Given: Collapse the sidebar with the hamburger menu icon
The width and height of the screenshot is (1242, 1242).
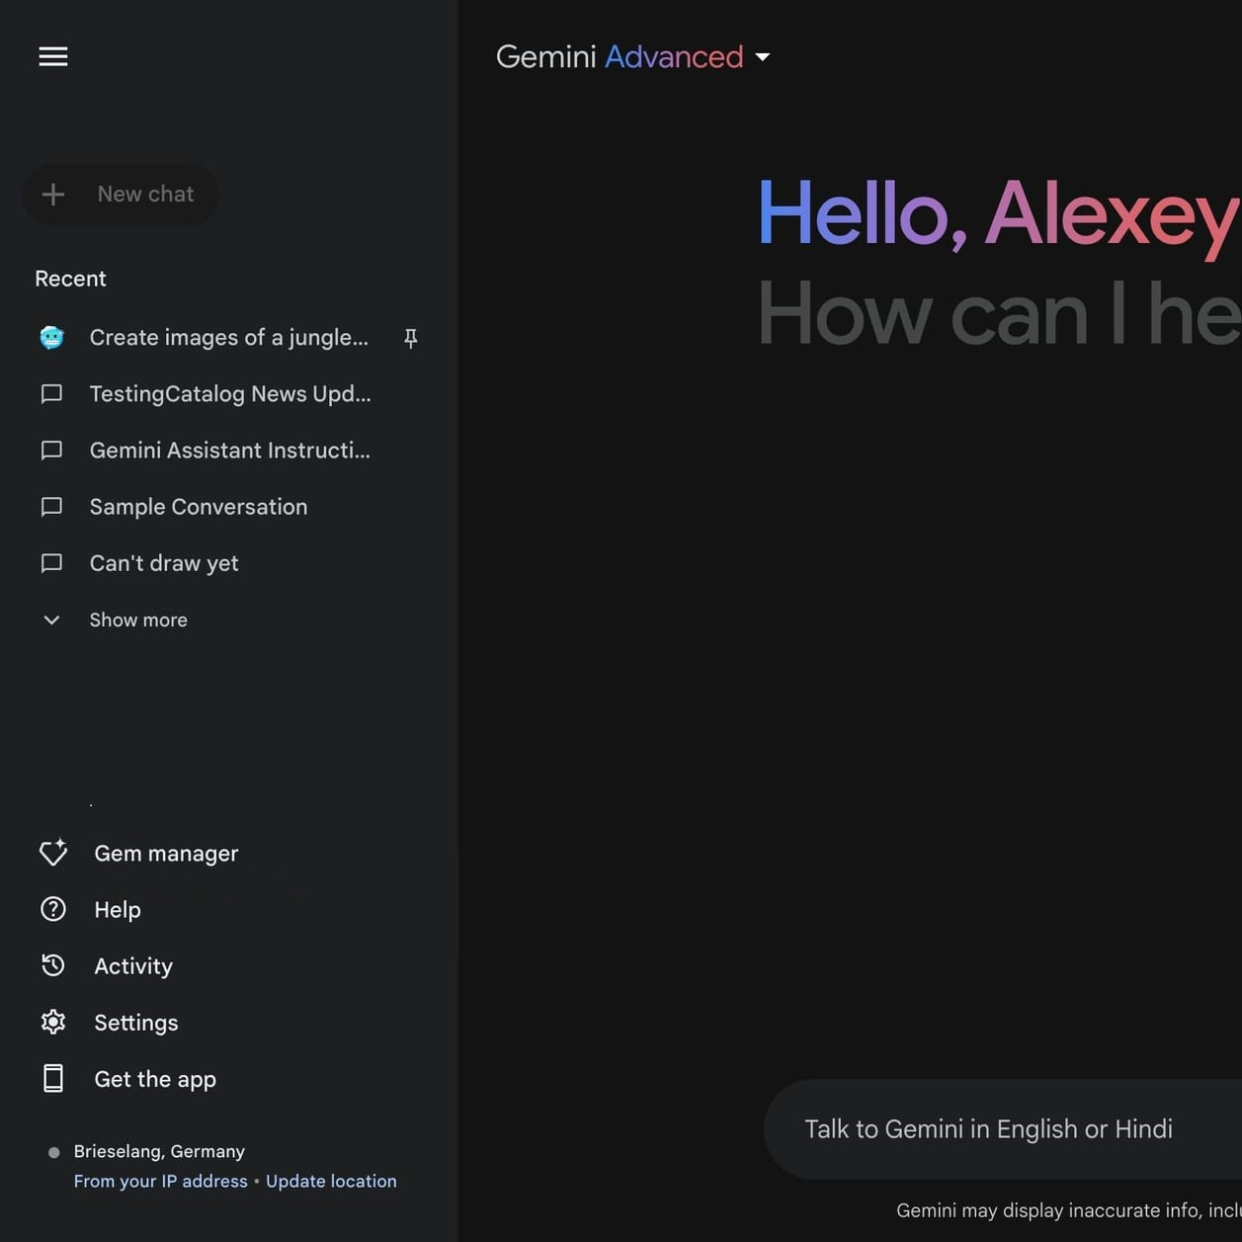Looking at the screenshot, I should click(53, 56).
